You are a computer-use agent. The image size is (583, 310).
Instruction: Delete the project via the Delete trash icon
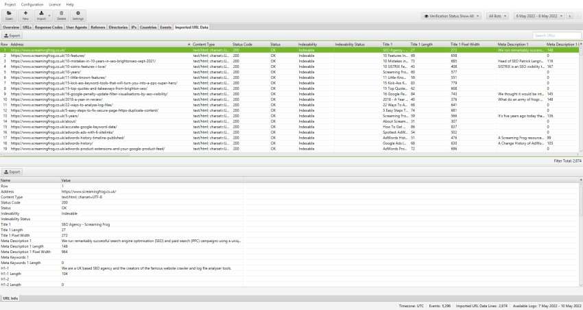61,15
